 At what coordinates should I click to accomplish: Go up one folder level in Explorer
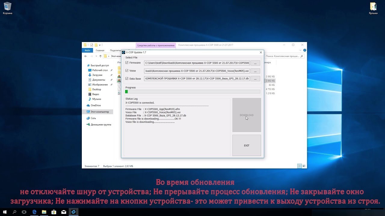pyautogui.click(x=100, y=56)
